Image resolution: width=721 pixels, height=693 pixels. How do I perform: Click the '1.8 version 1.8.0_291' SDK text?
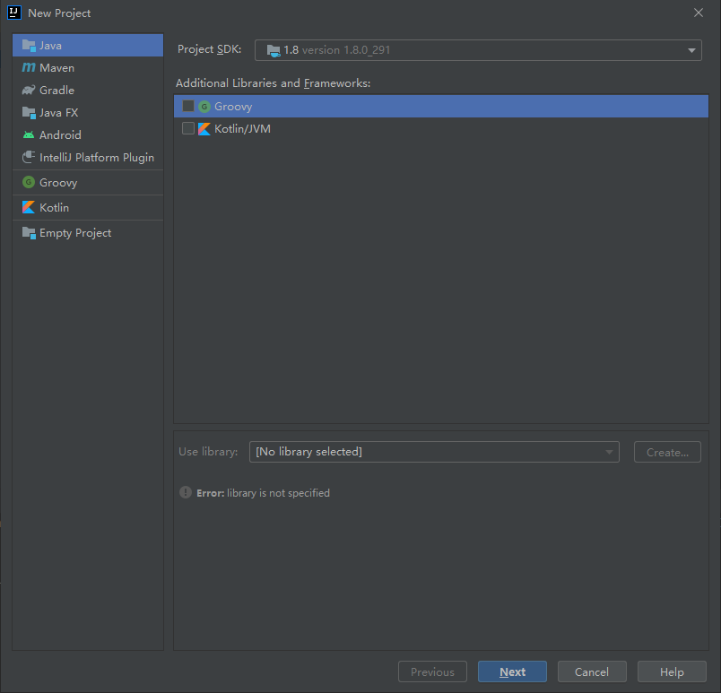point(336,50)
